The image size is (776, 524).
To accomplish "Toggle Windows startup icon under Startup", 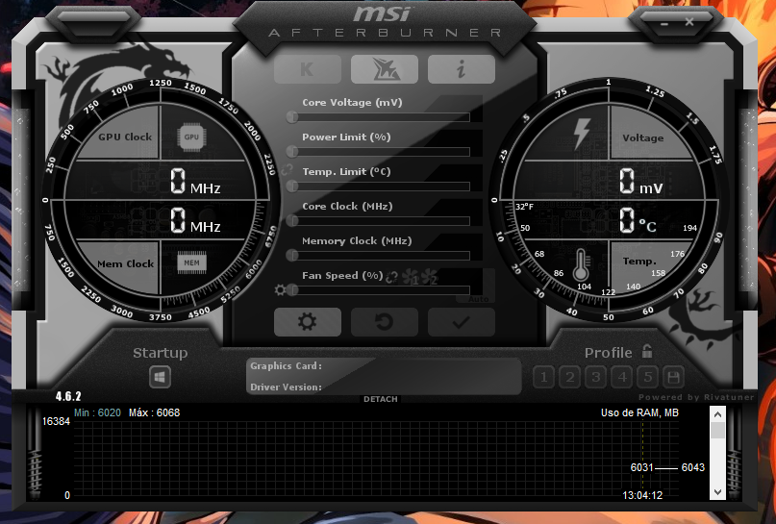I will pyautogui.click(x=160, y=378).
